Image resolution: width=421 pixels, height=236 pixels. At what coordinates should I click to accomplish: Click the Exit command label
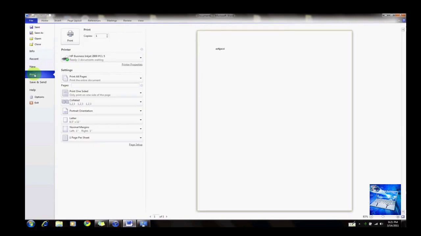(x=37, y=103)
